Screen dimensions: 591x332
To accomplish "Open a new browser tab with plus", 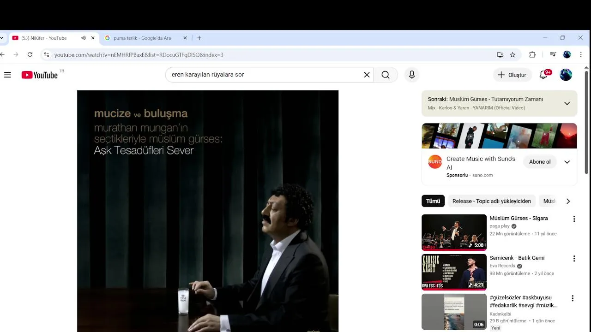I will [x=199, y=38].
